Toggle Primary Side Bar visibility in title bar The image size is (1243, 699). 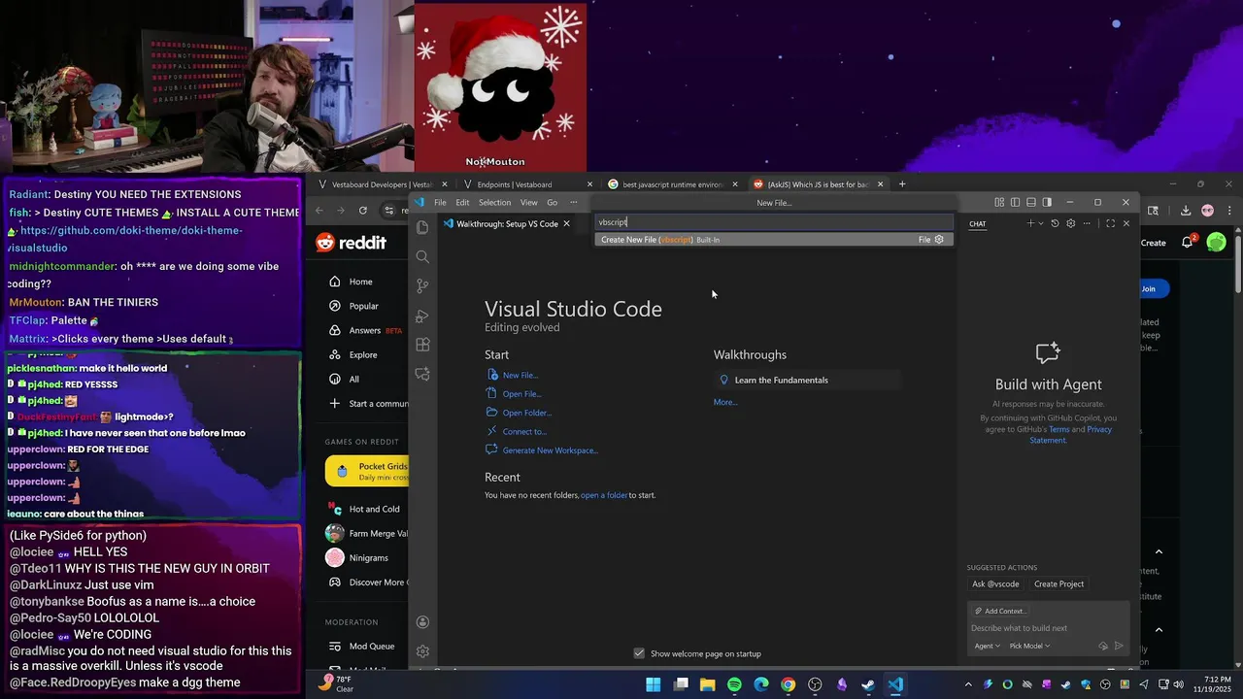(1015, 202)
